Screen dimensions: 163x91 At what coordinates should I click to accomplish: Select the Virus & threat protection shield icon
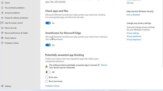pos(2,8)
